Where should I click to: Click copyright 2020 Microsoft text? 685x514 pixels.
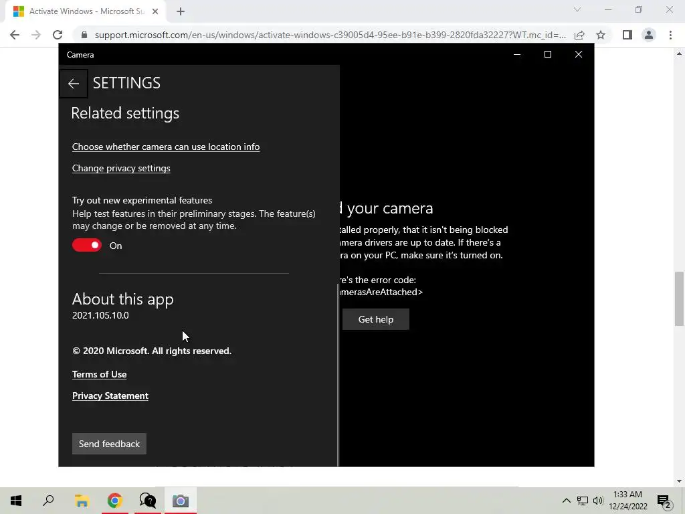tap(152, 351)
